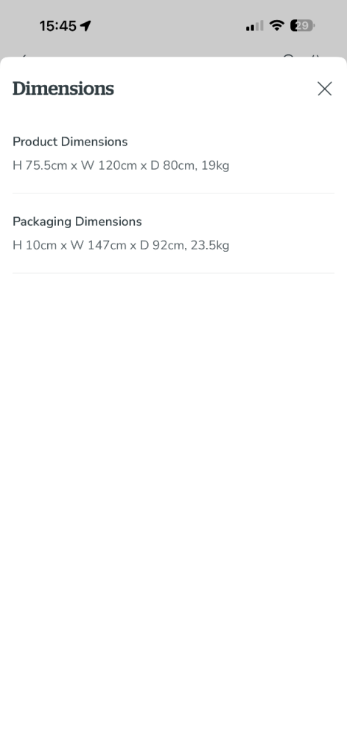Tap the dimmed background above the sheet
347x756 pixels.
pyautogui.click(x=173, y=44)
